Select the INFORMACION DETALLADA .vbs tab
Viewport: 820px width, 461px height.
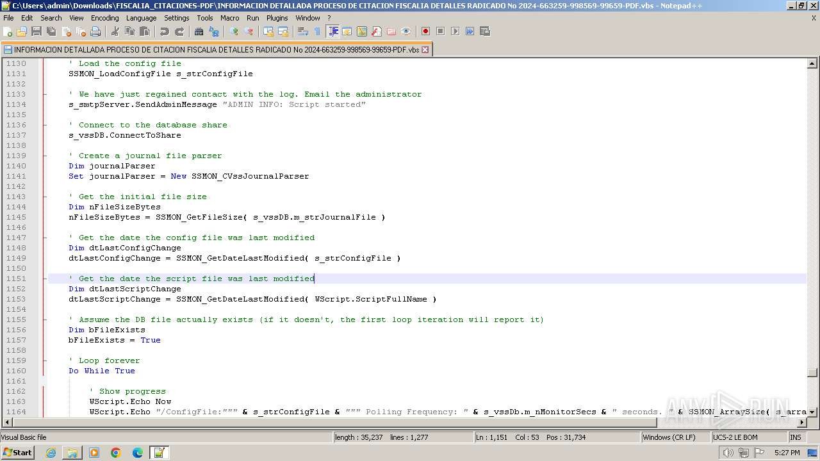(x=216, y=49)
